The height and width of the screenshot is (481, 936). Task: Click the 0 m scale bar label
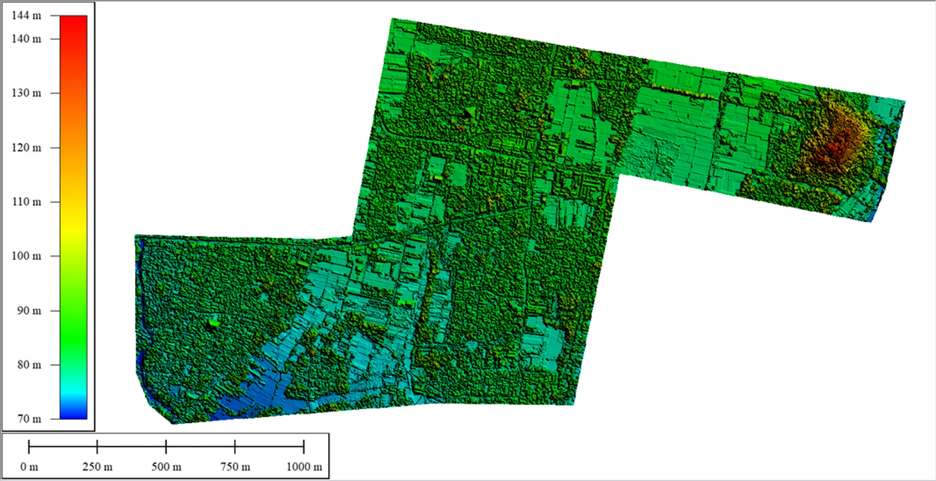coord(29,467)
